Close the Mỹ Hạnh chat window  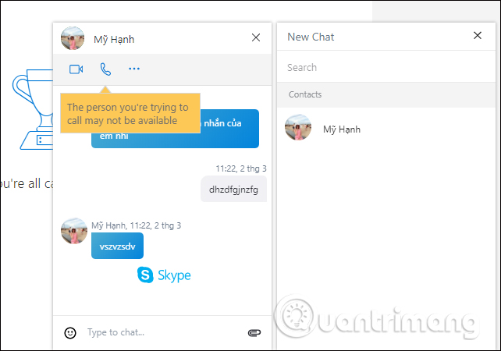256,37
